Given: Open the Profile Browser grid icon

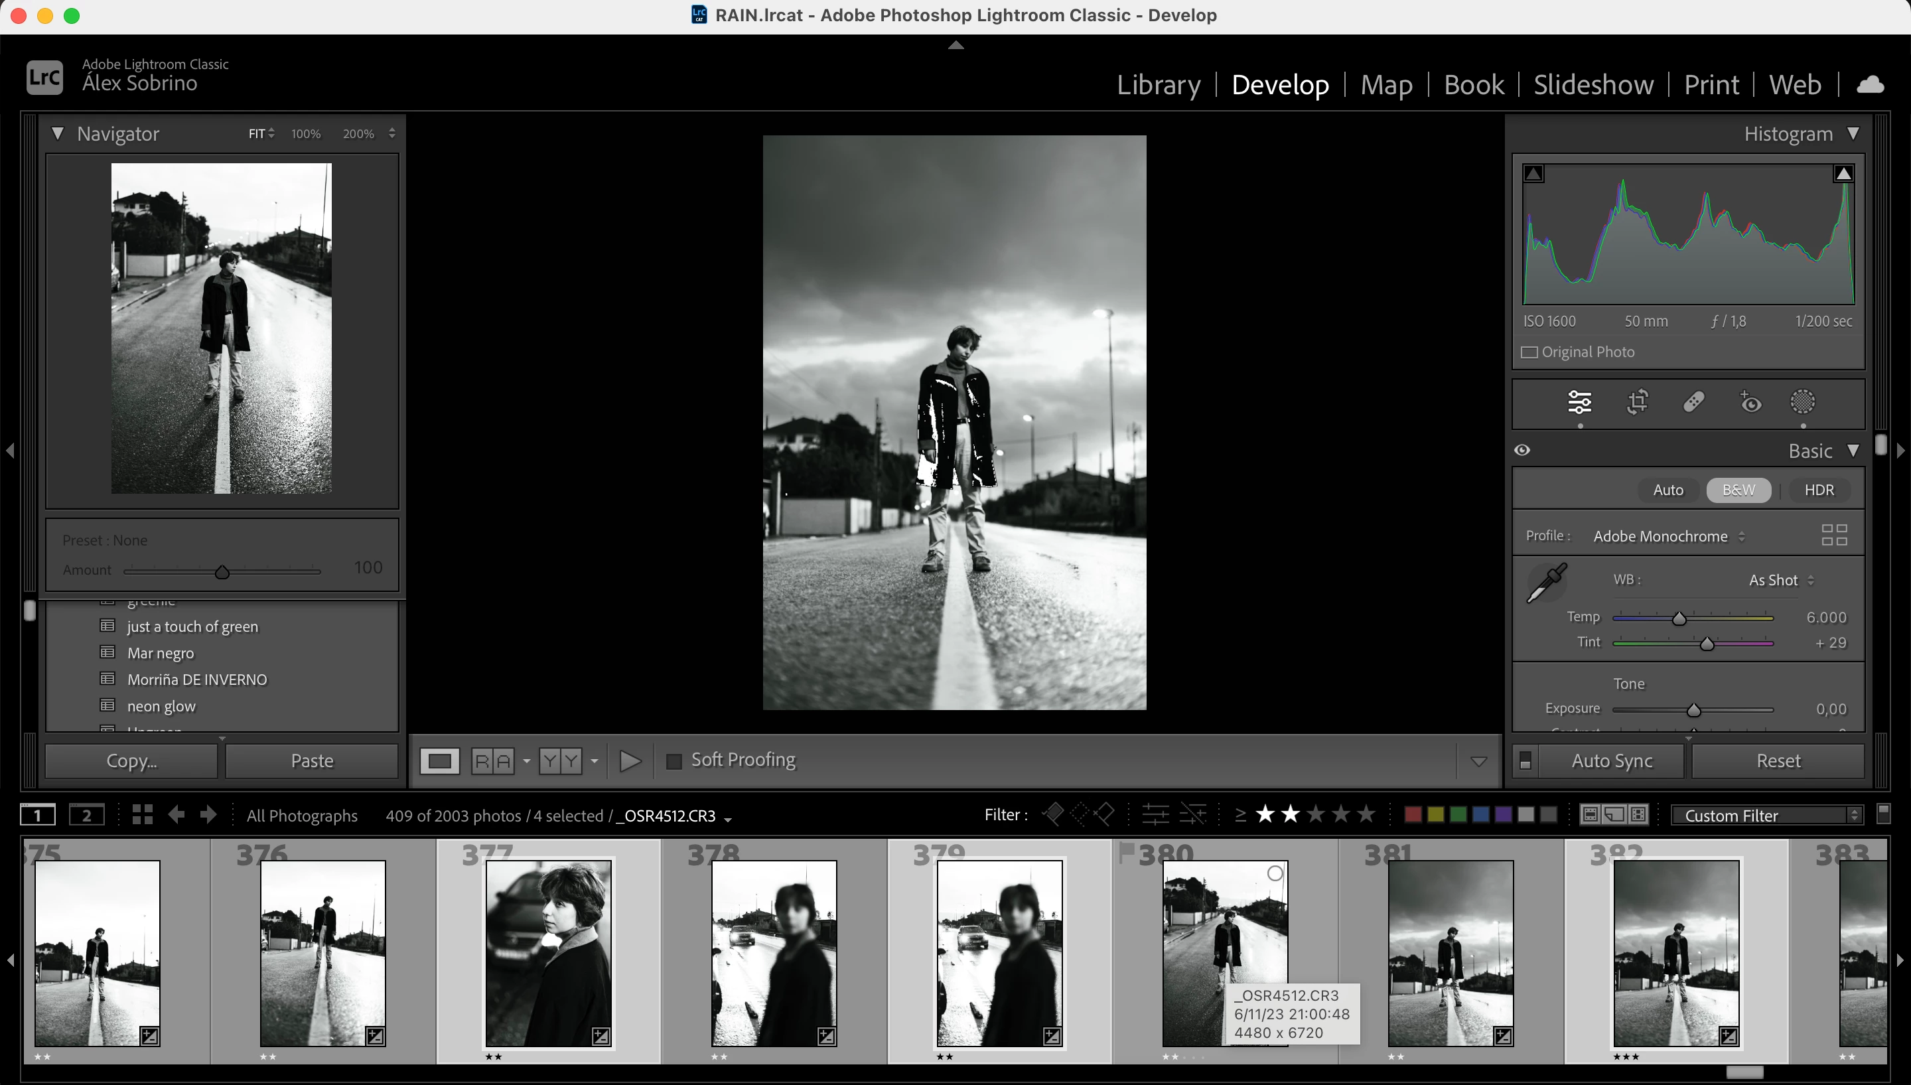Looking at the screenshot, I should 1833,535.
